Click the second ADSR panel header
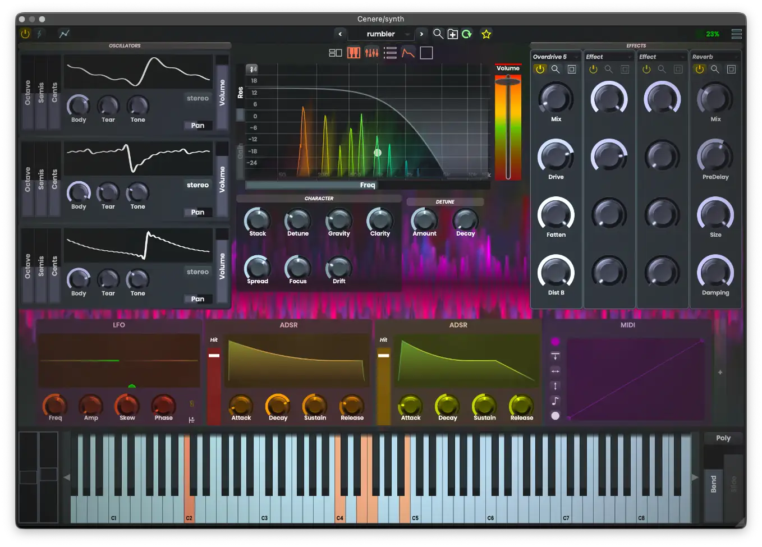Viewport: 762px width, 547px height. [x=458, y=325]
